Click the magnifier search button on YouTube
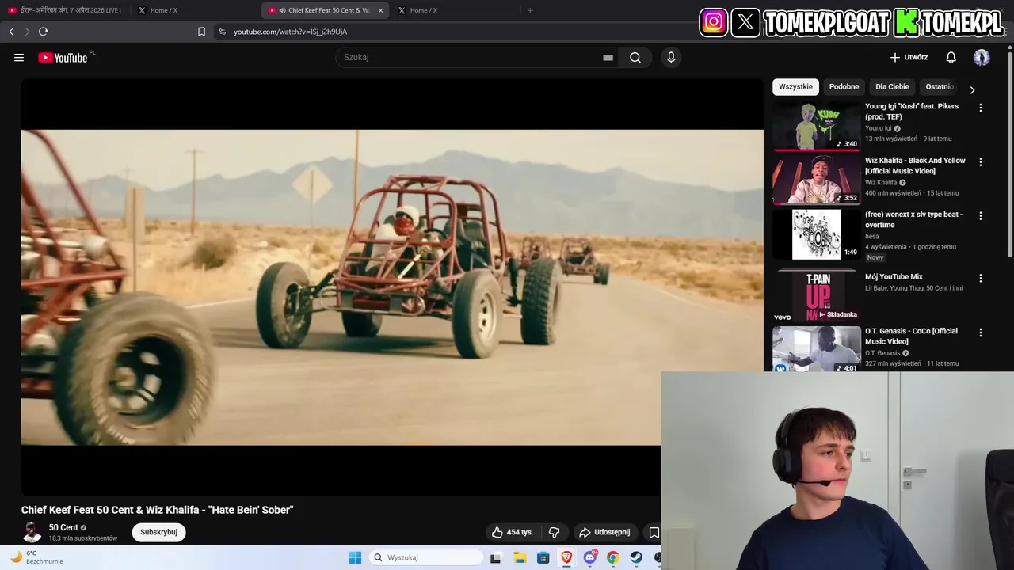 [x=635, y=58]
